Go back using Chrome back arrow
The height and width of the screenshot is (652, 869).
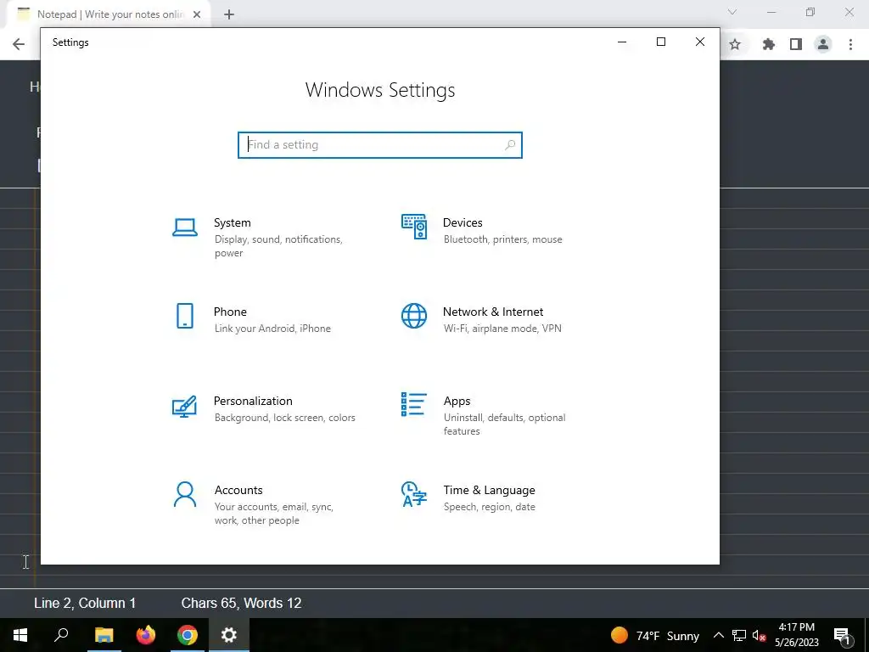[19, 44]
